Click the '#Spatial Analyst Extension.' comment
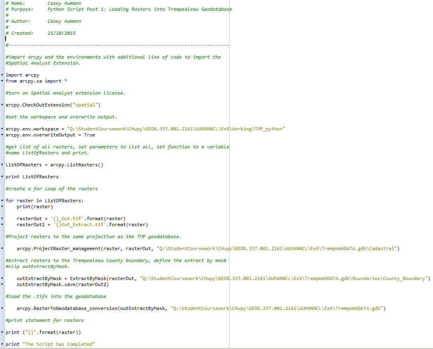The height and width of the screenshot is (349, 433). pyautogui.click(x=43, y=63)
